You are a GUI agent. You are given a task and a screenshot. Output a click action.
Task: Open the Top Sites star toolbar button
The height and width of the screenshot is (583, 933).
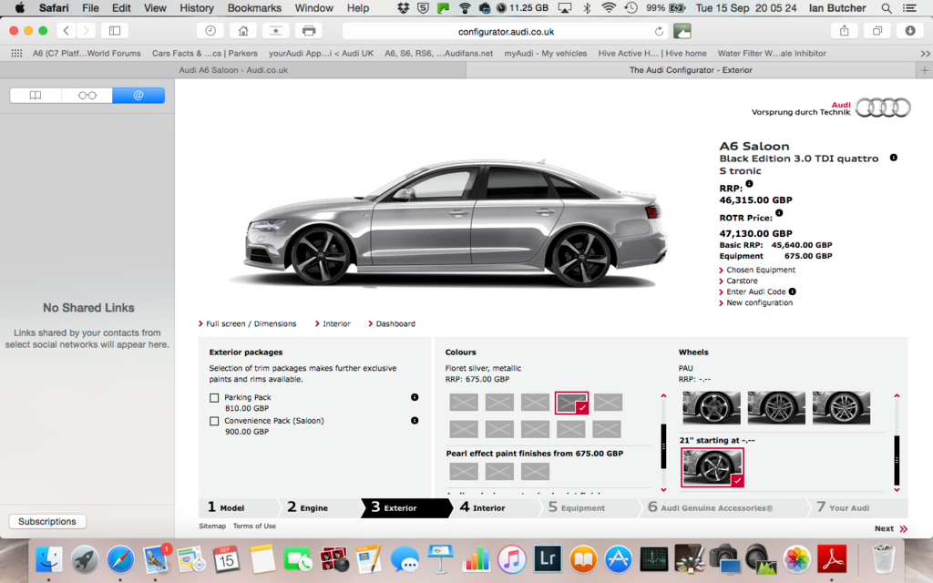tap(275, 30)
